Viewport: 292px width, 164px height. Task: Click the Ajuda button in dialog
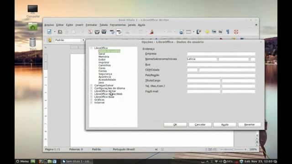coord(225,125)
